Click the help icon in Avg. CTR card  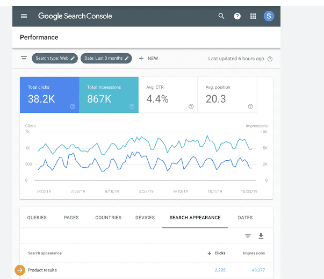(191, 106)
